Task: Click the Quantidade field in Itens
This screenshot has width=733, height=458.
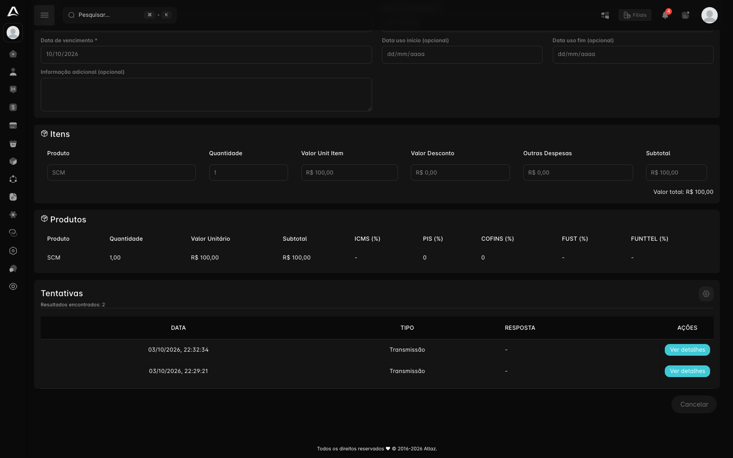Action: click(x=248, y=173)
